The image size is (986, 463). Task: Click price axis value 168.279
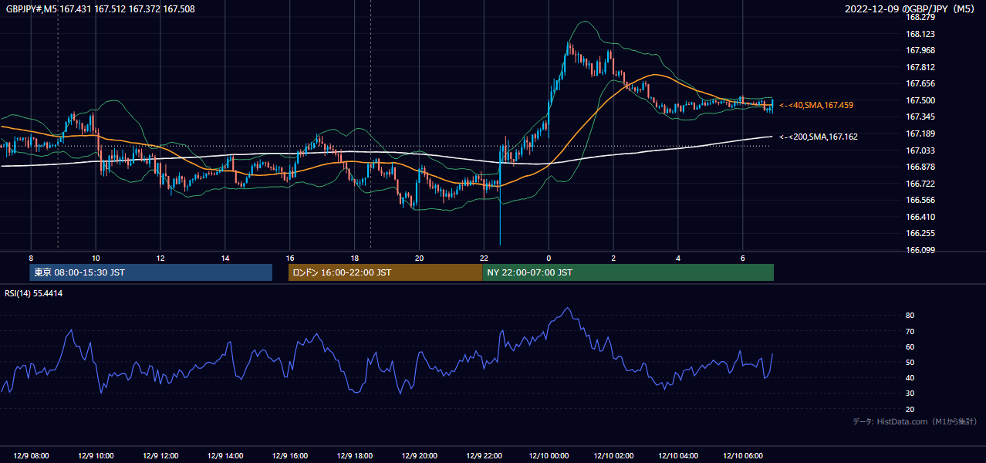[x=920, y=17]
